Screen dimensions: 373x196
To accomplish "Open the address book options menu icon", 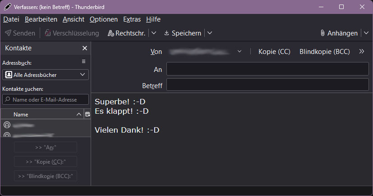I will [x=83, y=62].
